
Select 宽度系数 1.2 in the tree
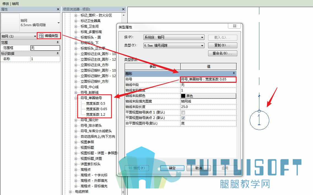tap(96, 115)
